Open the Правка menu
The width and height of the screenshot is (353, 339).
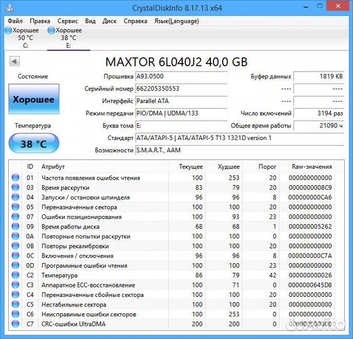pyautogui.click(x=40, y=21)
